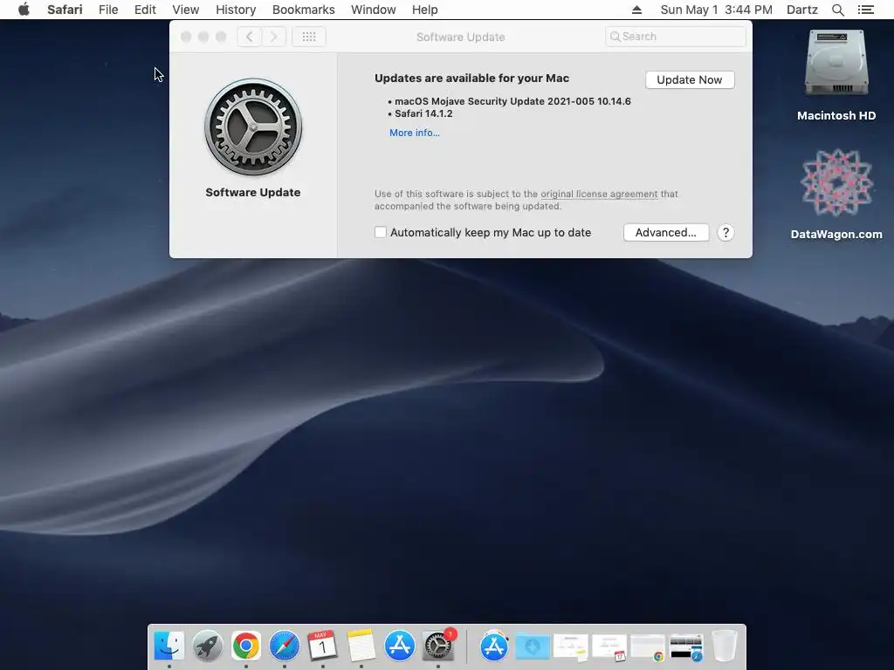Open the Notes app in Dock
Viewport: 894px width, 670px height.
click(x=361, y=646)
